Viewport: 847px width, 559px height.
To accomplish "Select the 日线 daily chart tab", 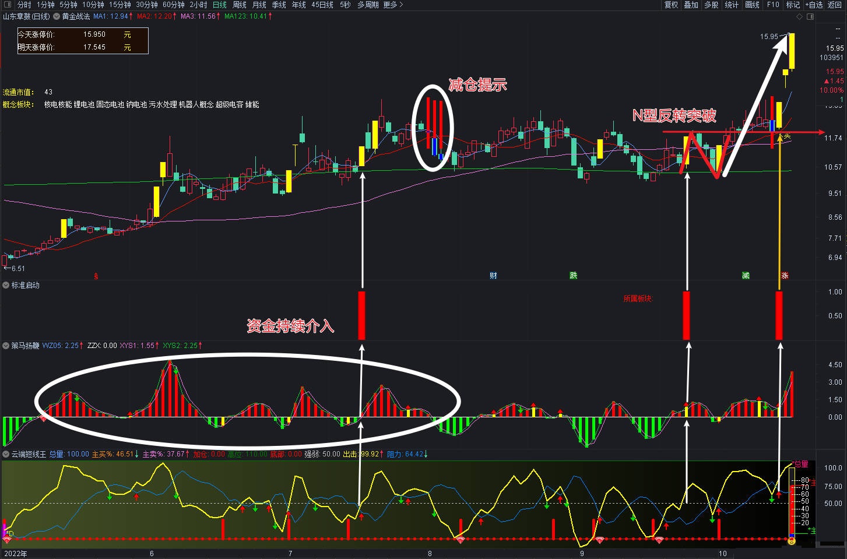I will [x=220, y=5].
